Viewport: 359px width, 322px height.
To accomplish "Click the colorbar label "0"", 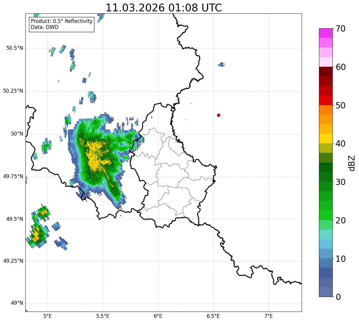I will click(x=338, y=297).
